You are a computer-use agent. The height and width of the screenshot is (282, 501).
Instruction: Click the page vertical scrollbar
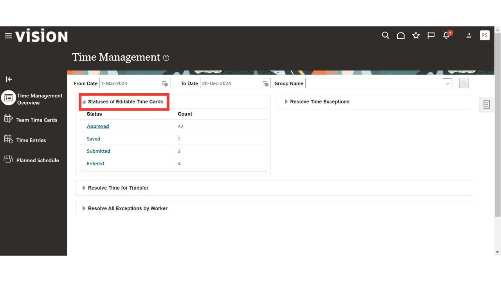497,124
